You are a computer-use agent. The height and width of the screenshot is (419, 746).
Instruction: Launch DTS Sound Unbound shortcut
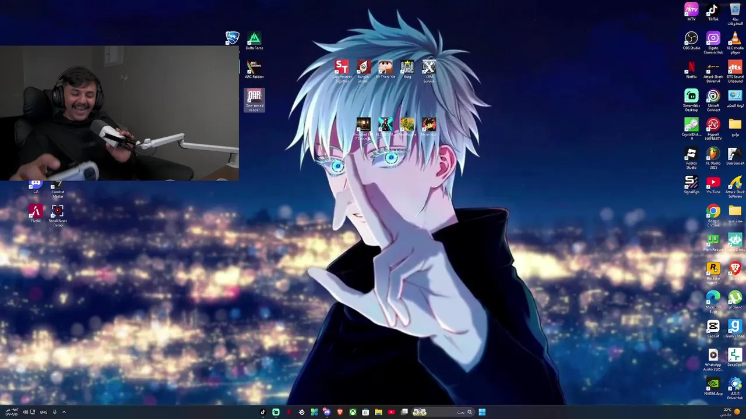735,72
